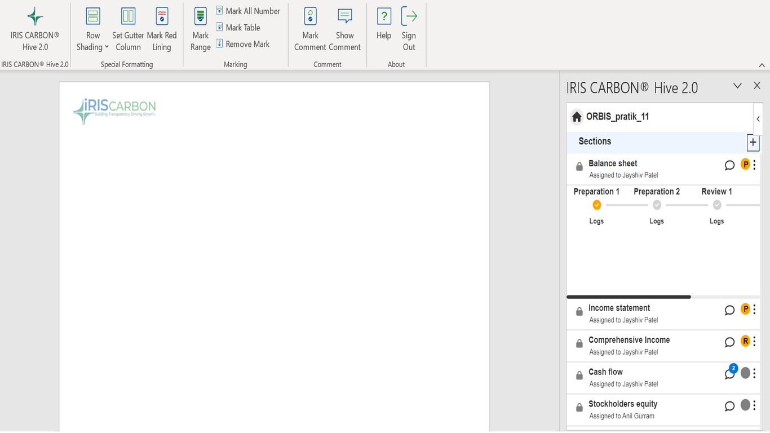Collapse the side panel arrow
770x433 pixels.
point(758,119)
